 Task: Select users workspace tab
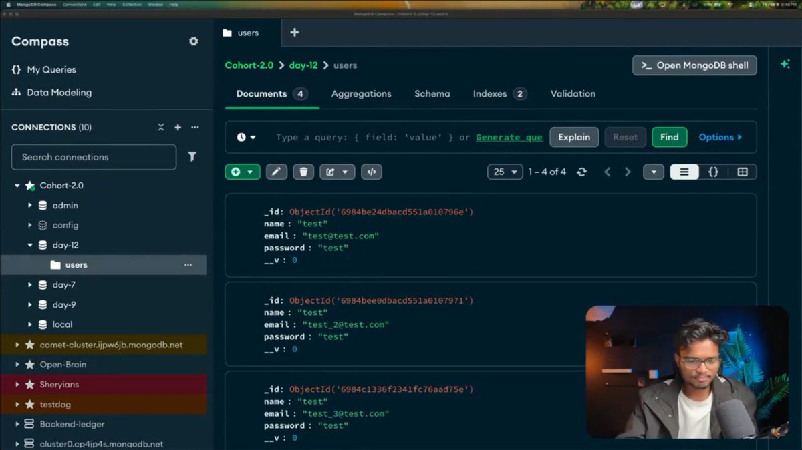click(x=248, y=33)
